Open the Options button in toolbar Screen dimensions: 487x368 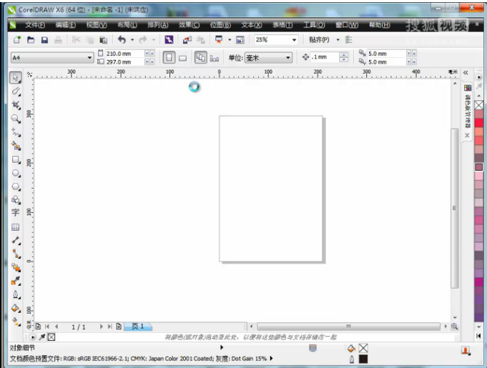(348, 40)
